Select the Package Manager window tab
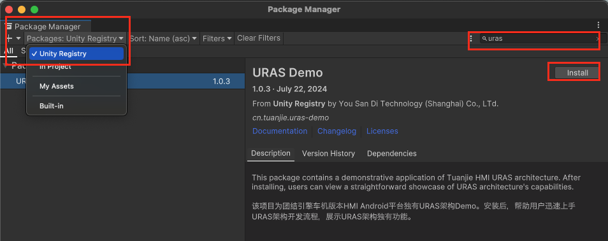This screenshot has width=608, height=241. point(46,26)
